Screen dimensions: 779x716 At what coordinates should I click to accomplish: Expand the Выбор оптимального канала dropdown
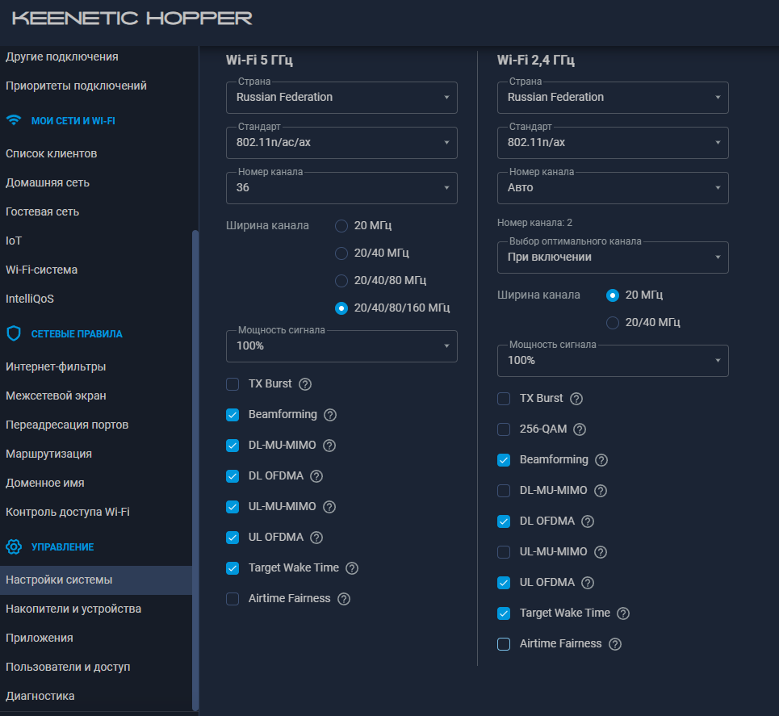point(613,258)
